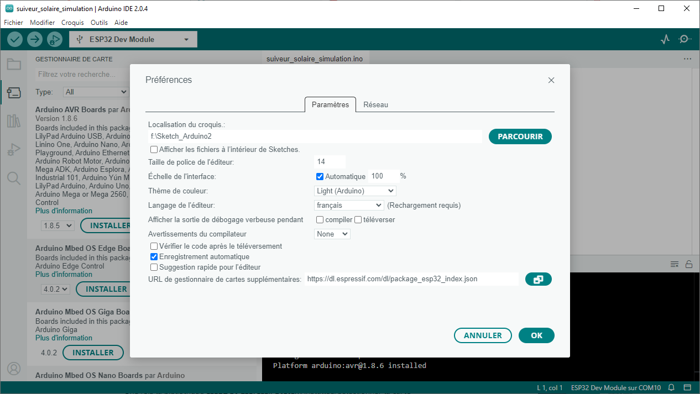Click ESP32 Dev Module sur COM10 status

[616, 387]
